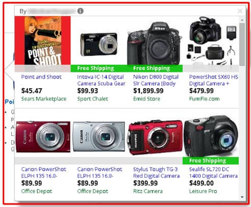251x207 pixels.
Task: Visit the Leisure Pro seller link
Action: (203, 191)
